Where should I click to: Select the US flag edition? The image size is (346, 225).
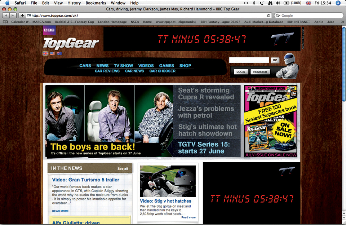coord(53,53)
